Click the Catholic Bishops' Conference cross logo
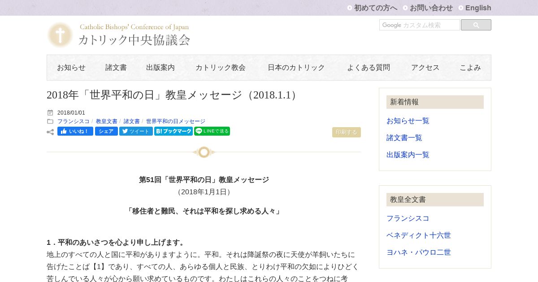538x282 pixels. pyautogui.click(x=60, y=35)
